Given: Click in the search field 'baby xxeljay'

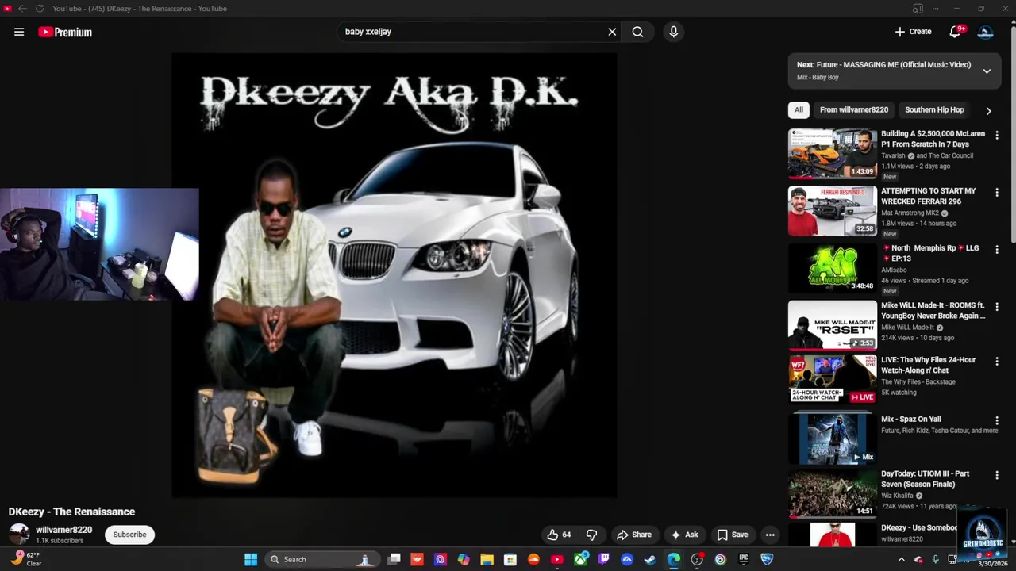Looking at the screenshot, I should tap(472, 32).
